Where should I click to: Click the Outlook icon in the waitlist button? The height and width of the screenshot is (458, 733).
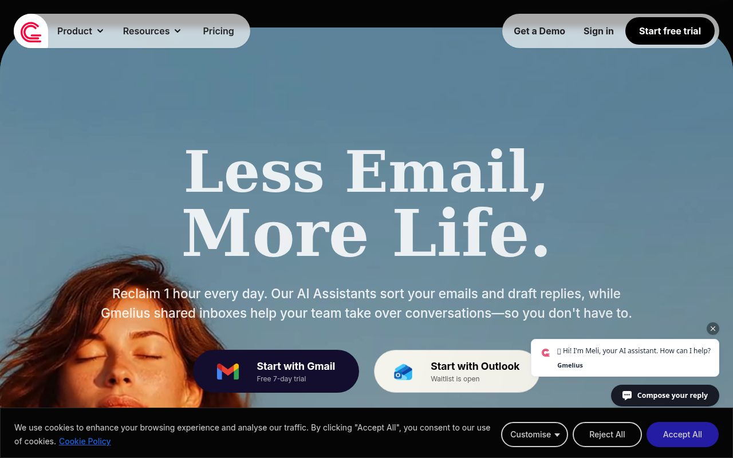[x=403, y=372]
